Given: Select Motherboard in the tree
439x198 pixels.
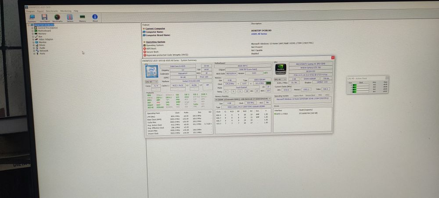Looking at the screenshot, I should 44,31.
